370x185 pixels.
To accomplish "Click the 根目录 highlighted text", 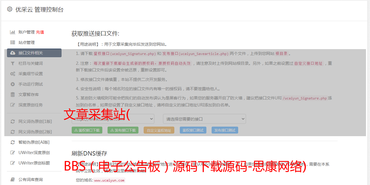I will pos(282,53).
